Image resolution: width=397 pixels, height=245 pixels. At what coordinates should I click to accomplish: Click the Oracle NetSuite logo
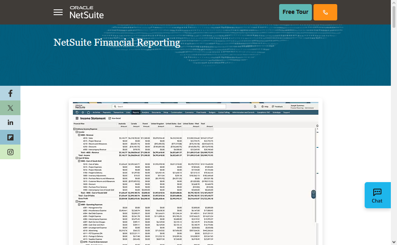[87, 12]
